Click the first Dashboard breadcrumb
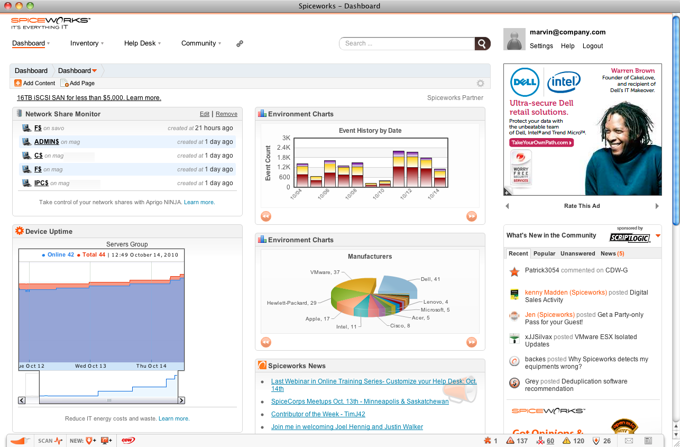This screenshot has height=447, width=680. click(31, 71)
